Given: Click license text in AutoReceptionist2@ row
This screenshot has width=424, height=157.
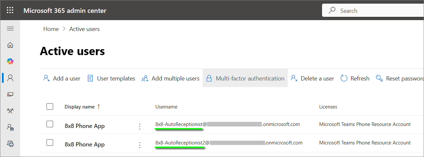Looking at the screenshot, I should point(365,143).
